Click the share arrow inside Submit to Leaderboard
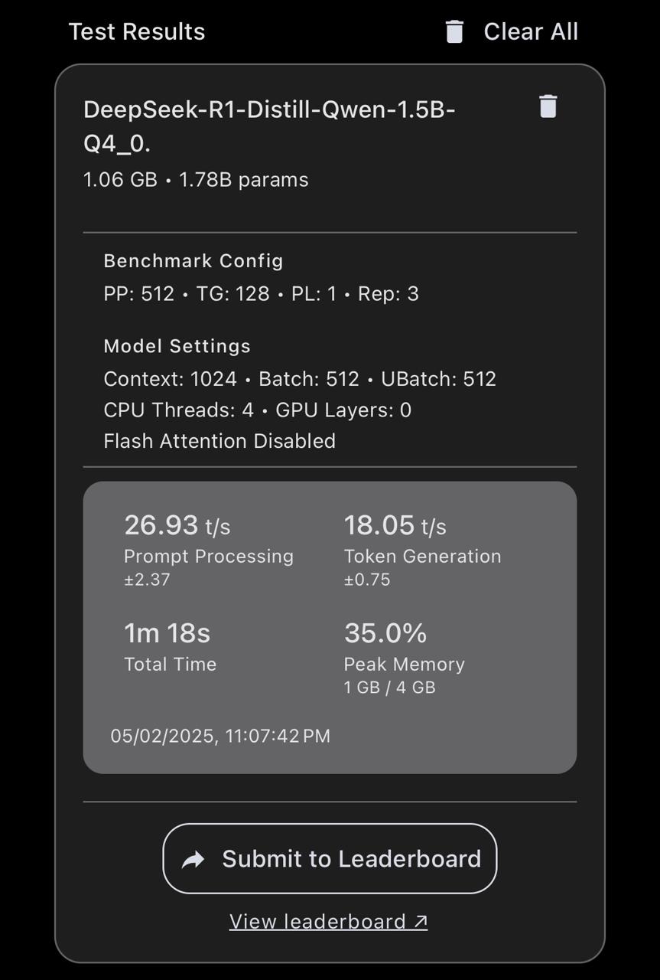660x980 pixels. pyautogui.click(x=193, y=859)
